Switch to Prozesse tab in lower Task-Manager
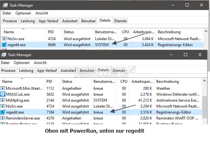 (8, 70)
